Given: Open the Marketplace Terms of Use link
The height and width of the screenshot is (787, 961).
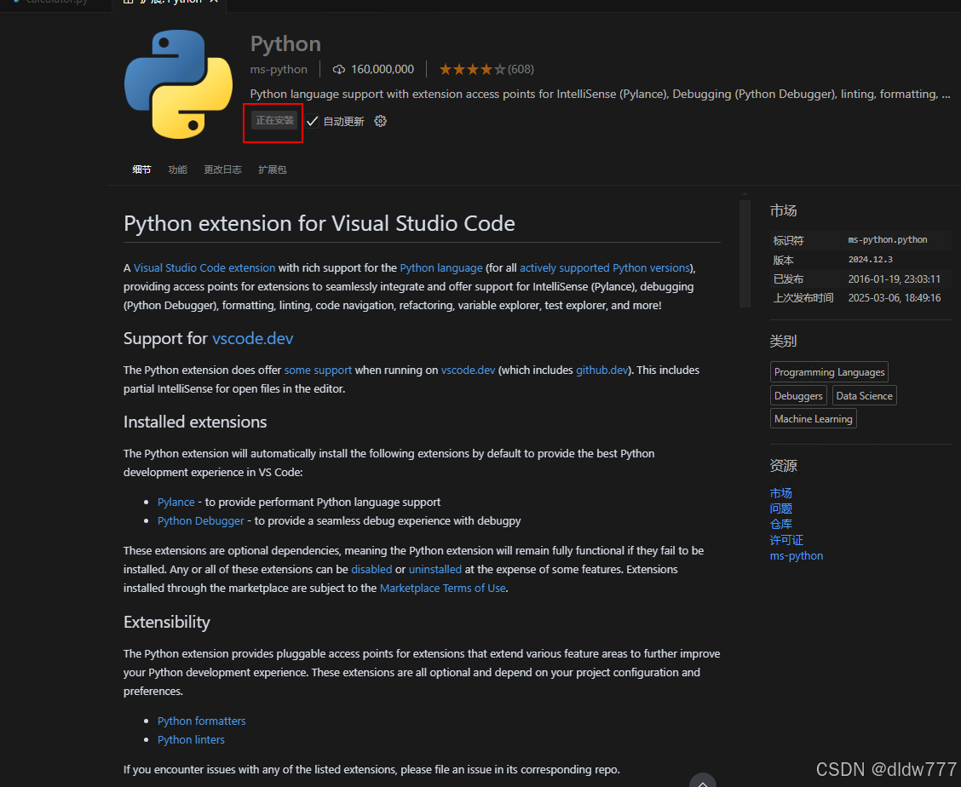Looking at the screenshot, I should pos(443,588).
